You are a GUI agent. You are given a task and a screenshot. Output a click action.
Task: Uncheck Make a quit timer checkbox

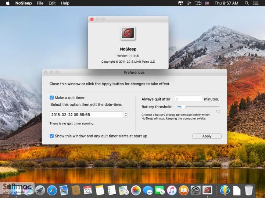pyautogui.click(x=52, y=98)
